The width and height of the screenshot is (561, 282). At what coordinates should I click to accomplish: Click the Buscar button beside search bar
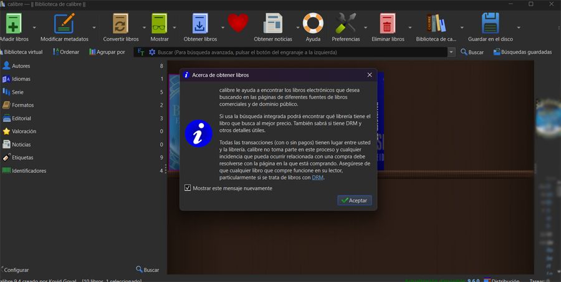[x=472, y=52]
